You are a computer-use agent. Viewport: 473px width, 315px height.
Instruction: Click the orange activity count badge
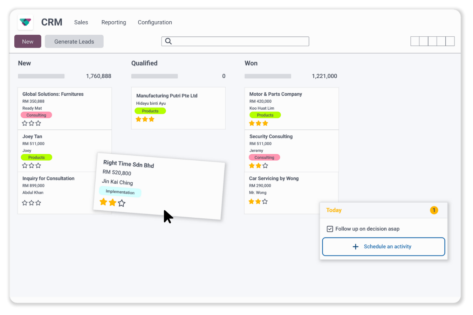click(434, 210)
